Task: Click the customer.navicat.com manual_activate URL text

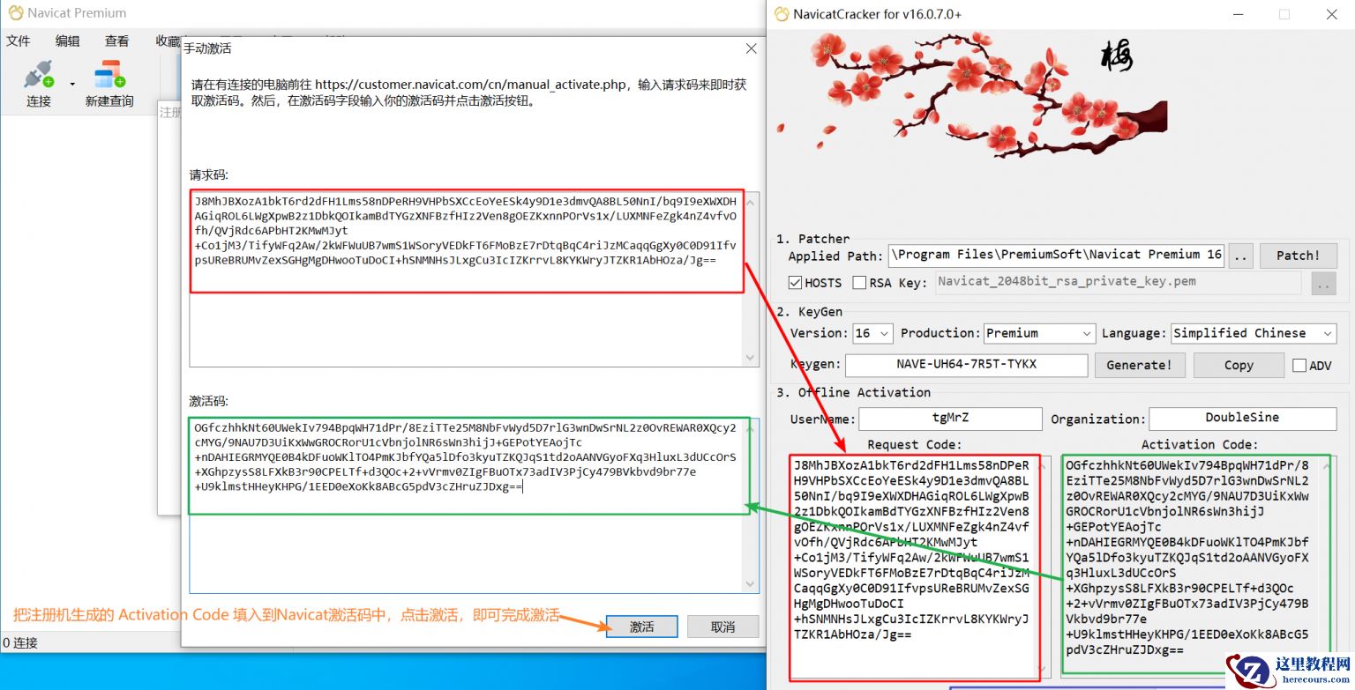Action: (470, 85)
